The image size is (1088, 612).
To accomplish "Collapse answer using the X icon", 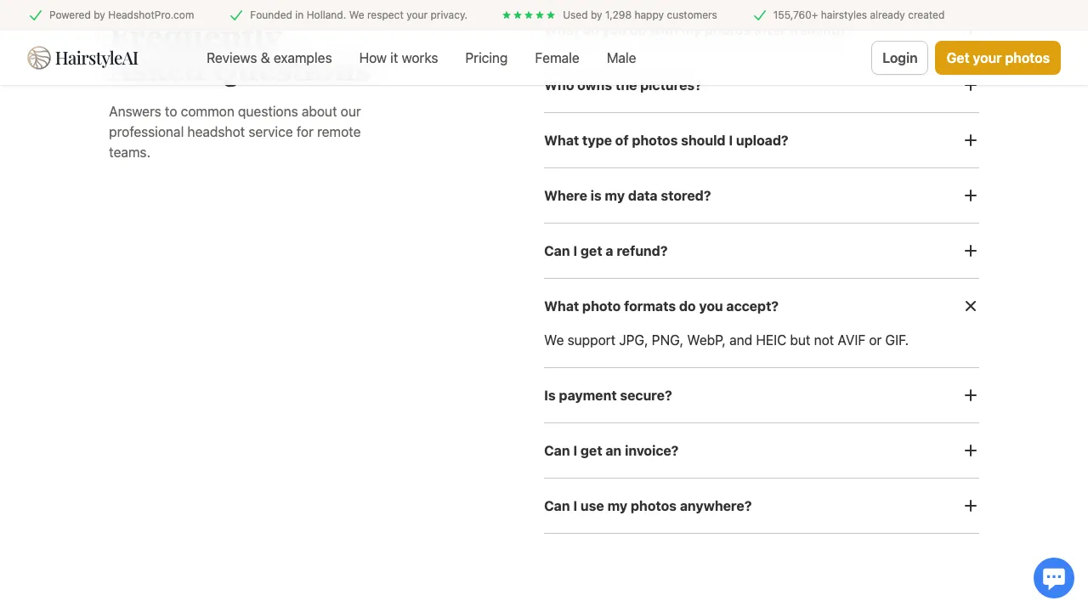I will (970, 306).
